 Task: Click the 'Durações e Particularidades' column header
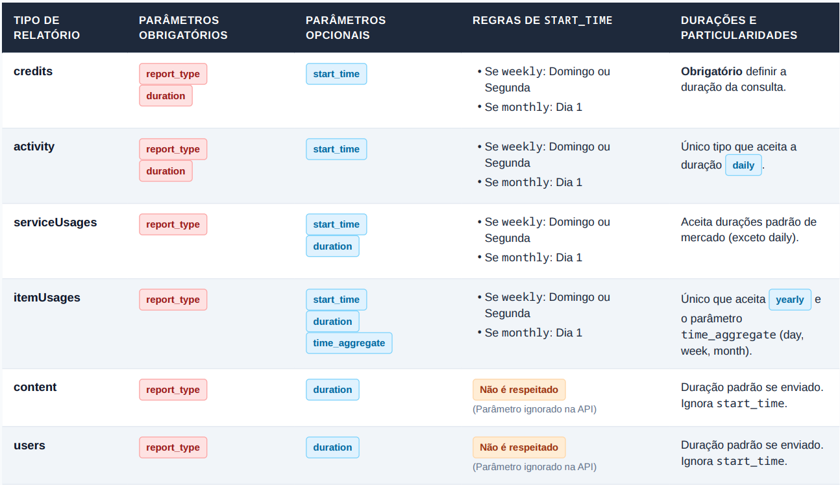tap(739, 28)
